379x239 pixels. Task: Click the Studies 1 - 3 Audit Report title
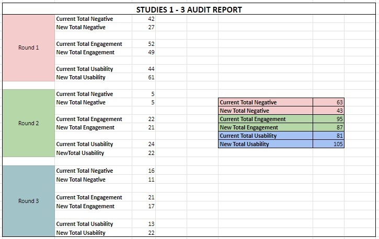point(189,10)
